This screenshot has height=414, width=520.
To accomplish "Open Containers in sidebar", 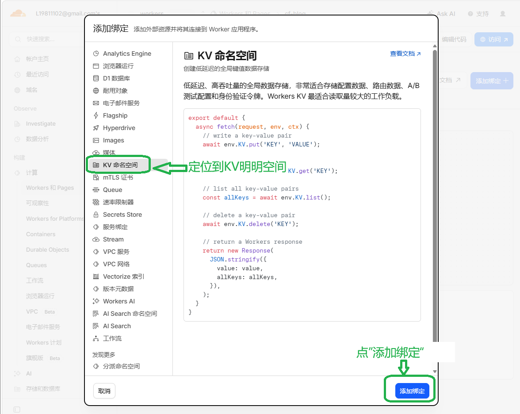I will tap(41, 234).
